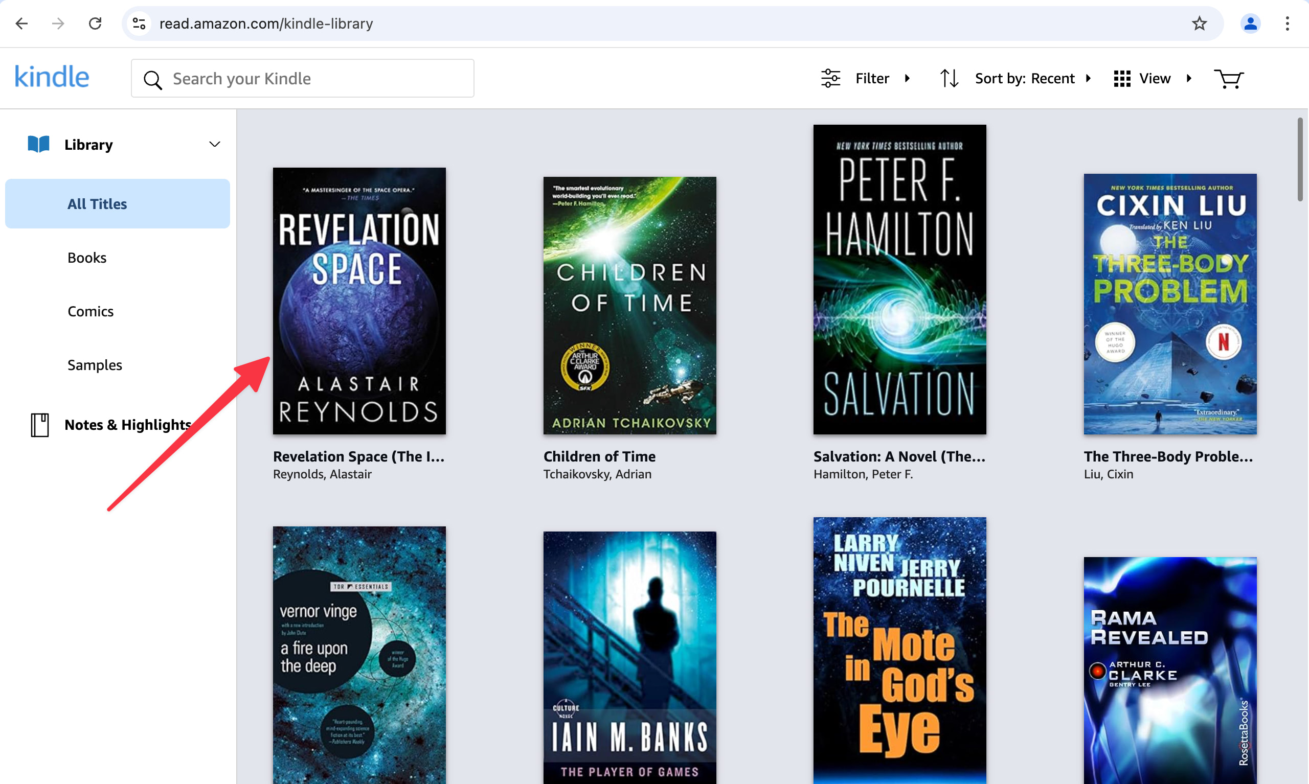Open the shopping cart icon

click(1228, 79)
